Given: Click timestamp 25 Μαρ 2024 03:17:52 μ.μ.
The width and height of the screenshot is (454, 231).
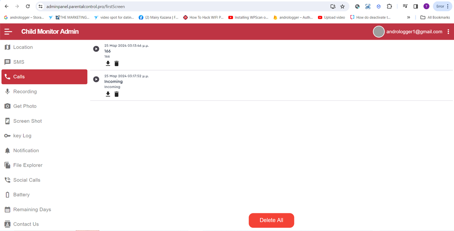Looking at the screenshot, I should click(127, 76).
